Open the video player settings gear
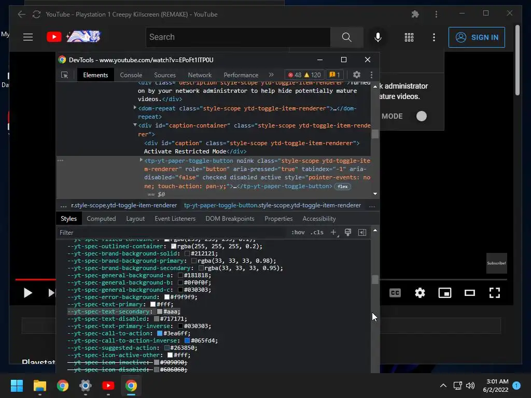 tap(420, 293)
